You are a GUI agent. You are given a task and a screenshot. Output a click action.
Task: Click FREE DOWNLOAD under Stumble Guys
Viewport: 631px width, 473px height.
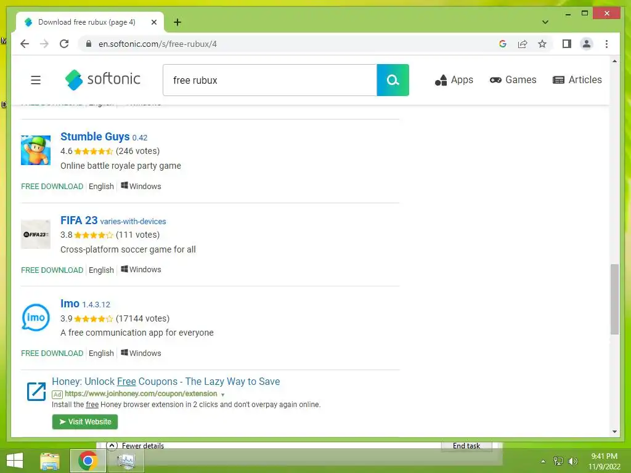[x=52, y=186]
